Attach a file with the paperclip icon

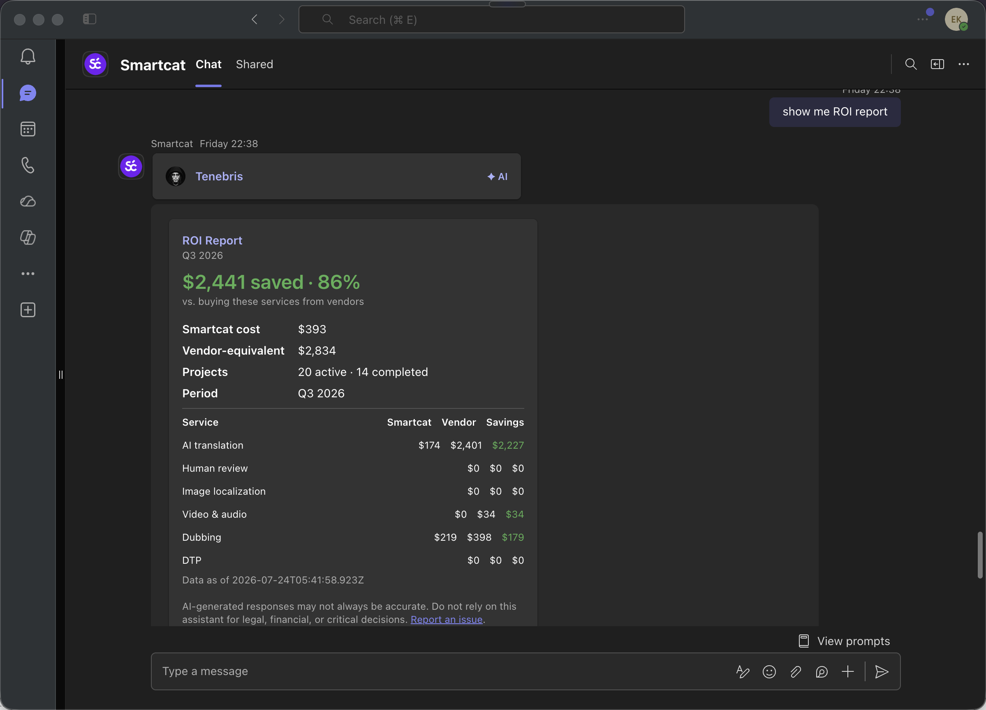[x=795, y=672]
